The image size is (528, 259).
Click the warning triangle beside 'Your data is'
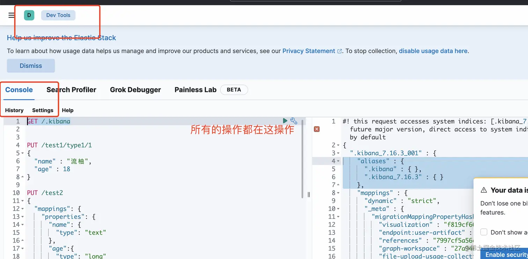484,190
